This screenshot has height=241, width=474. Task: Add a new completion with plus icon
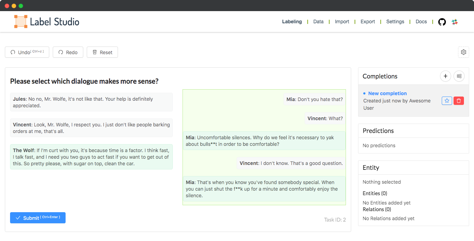point(445,76)
